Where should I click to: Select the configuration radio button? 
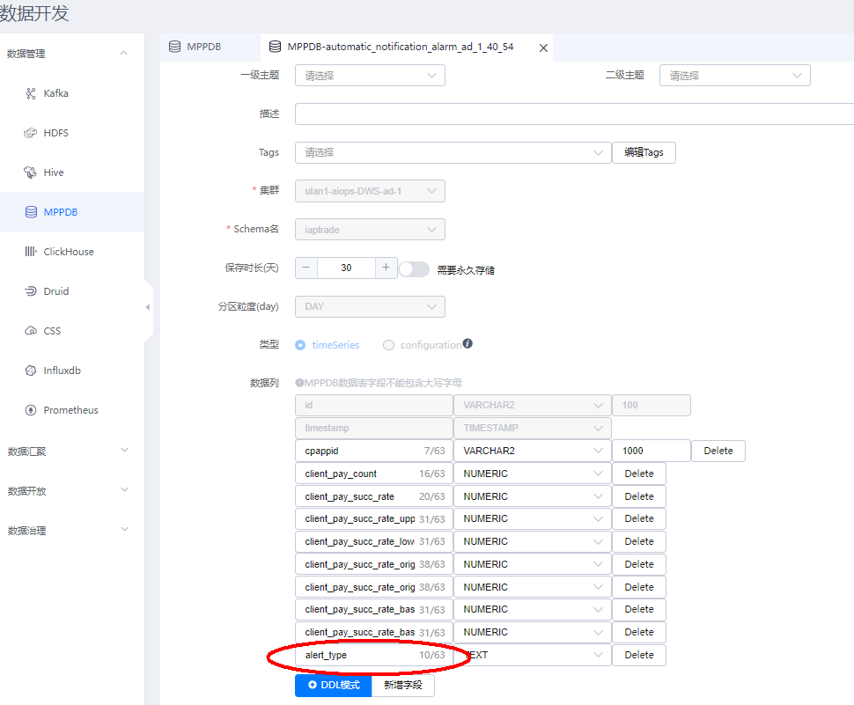[388, 345]
